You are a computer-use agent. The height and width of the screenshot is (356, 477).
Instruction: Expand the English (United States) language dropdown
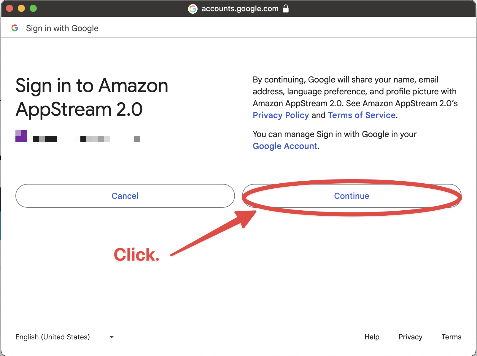[x=65, y=337]
